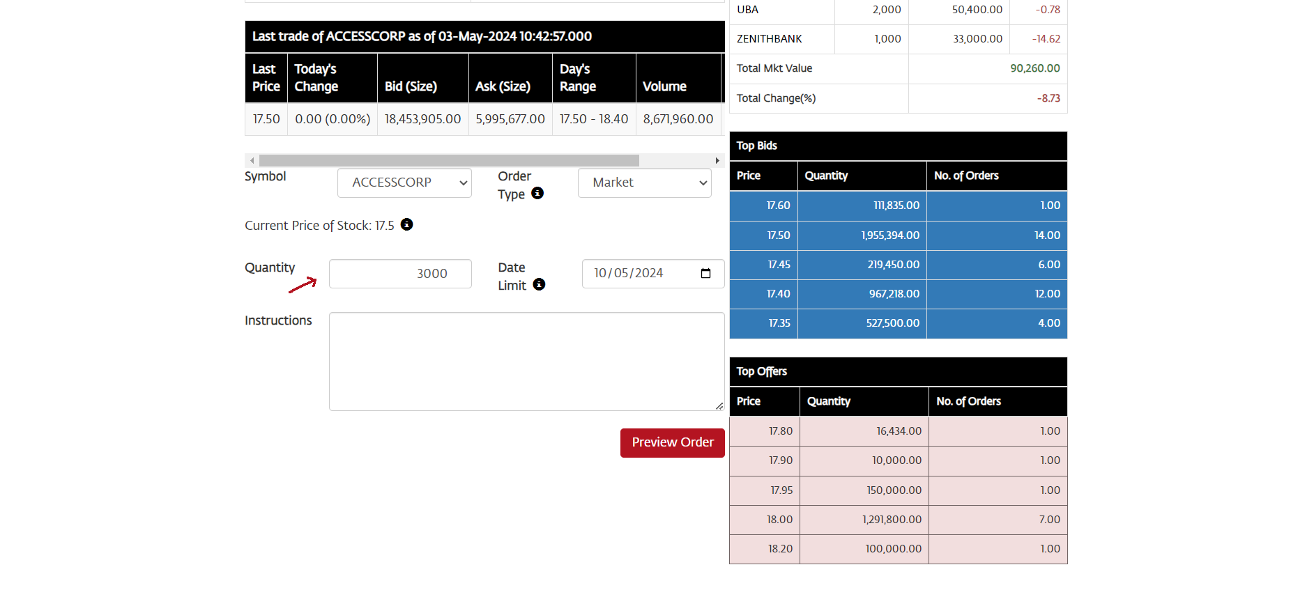Click the info icon next to Current Price
Image resolution: width=1314 pixels, height=597 pixels.
pos(407,224)
